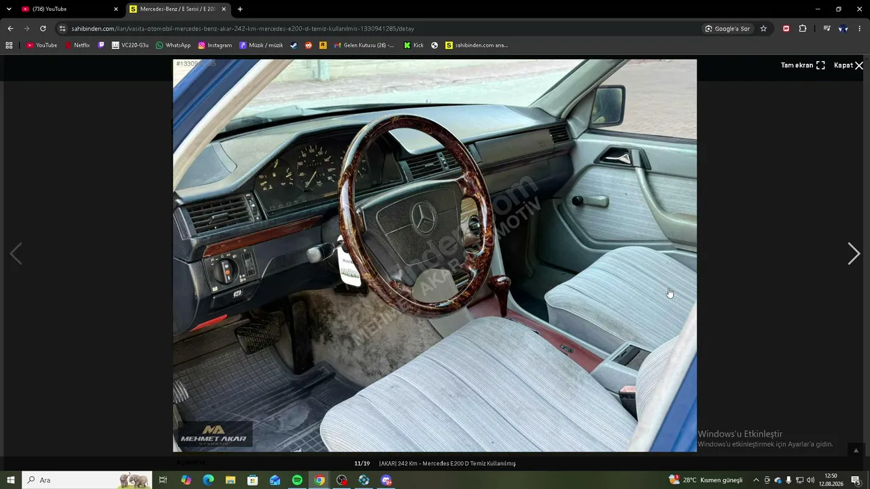Viewport: 870px width, 489px height.
Task: Open the soccer ball bookmark icon
Action: point(434,46)
